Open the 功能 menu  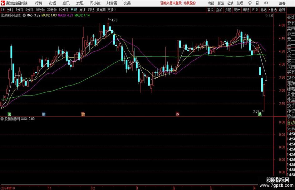point(211,3)
